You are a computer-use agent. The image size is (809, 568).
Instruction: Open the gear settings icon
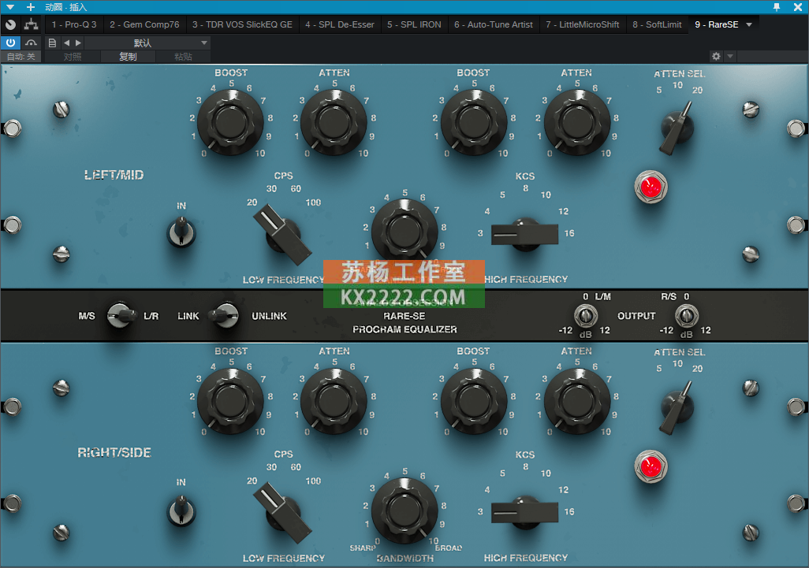tap(716, 56)
